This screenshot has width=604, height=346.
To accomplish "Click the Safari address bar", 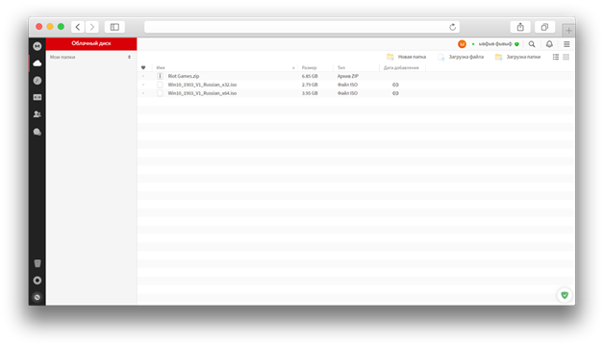I will (302, 27).
